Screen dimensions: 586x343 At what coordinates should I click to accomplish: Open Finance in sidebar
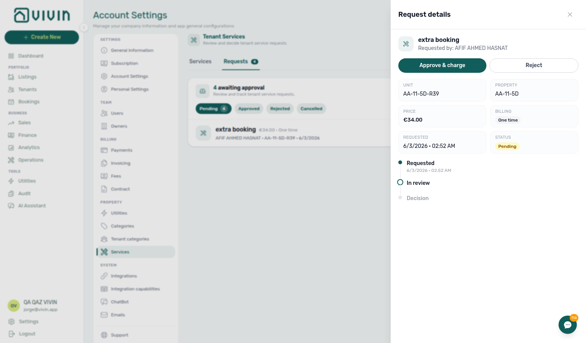23,135
